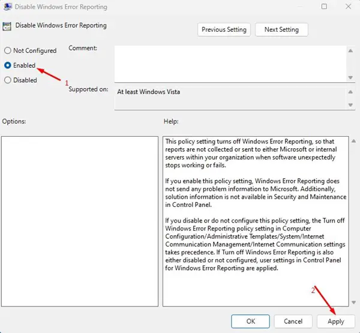Go to Next Setting
360x333 pixels.
tap(281, 29)
